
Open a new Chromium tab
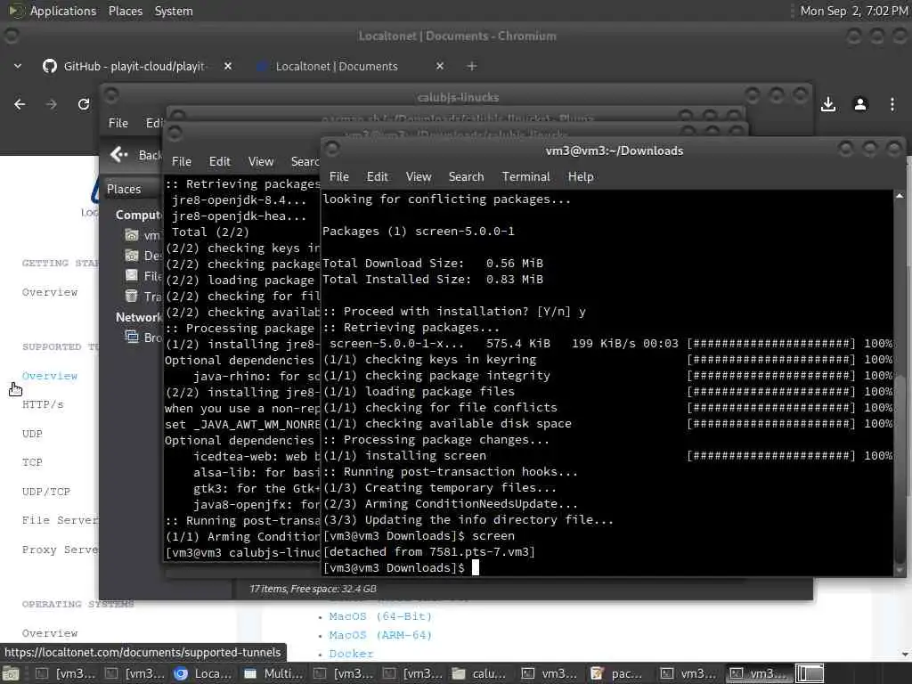[472, 66]
